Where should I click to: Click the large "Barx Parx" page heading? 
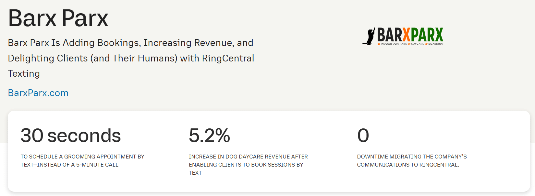(58, 18)
